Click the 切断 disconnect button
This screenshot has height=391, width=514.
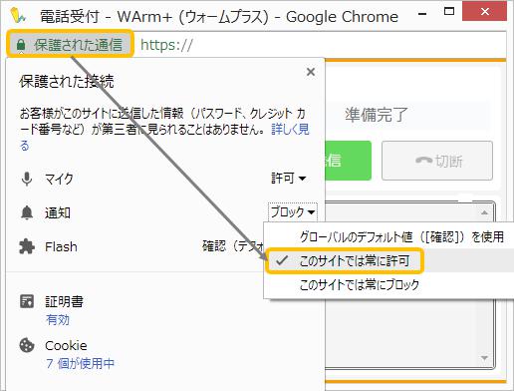point(437,161)
